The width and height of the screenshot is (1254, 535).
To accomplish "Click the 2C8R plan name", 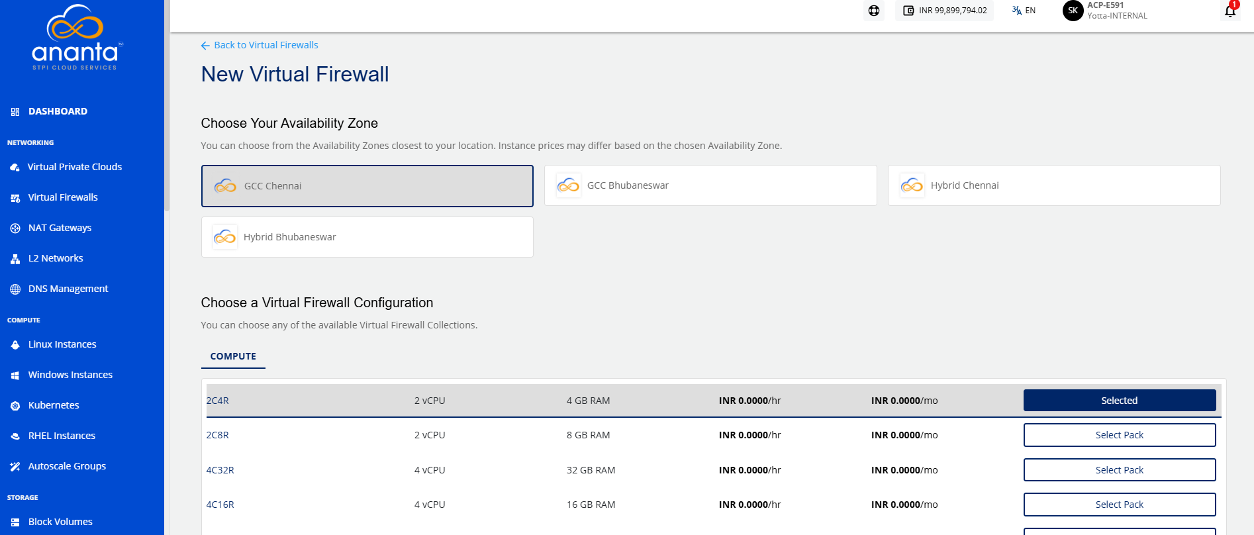I will [x=218, y=435].
